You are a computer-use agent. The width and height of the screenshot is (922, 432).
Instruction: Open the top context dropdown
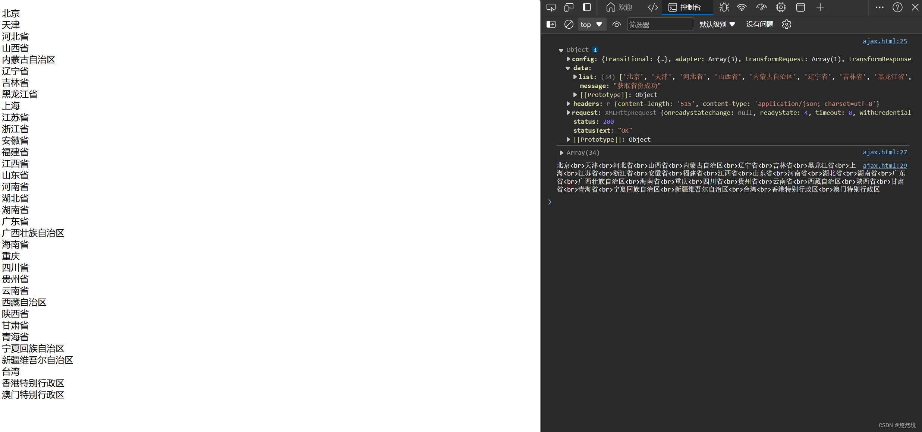click(x=591, y=25)
